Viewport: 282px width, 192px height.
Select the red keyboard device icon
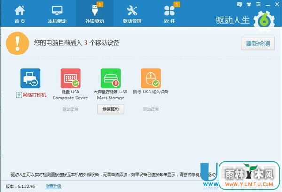tap(70, 78)
